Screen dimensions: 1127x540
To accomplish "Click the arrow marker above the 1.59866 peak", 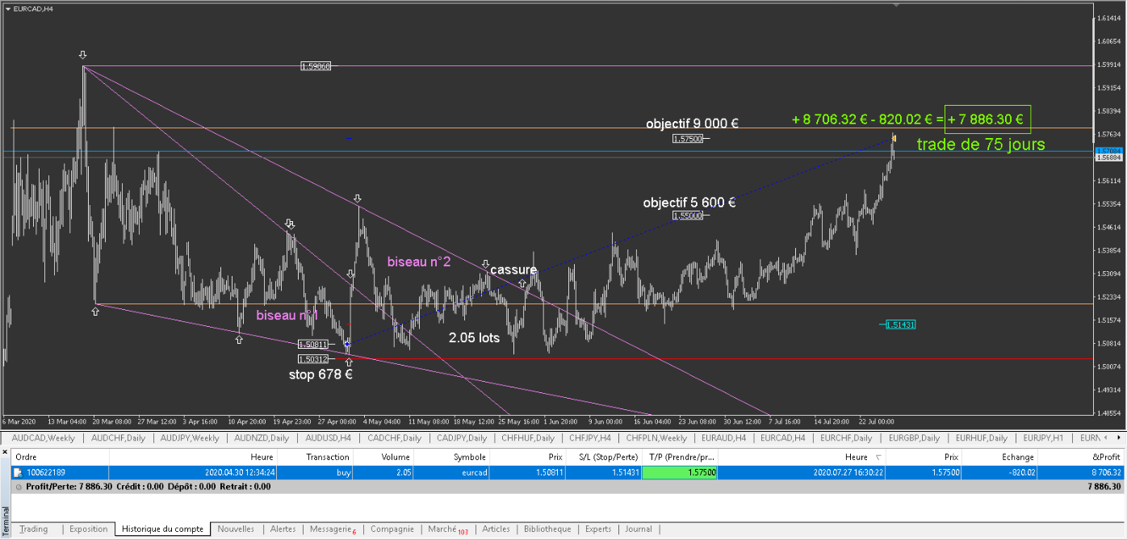I will click(x=82, y=55).
